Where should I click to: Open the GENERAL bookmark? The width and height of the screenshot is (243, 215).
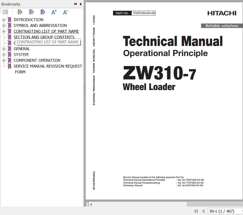point(22,49)
